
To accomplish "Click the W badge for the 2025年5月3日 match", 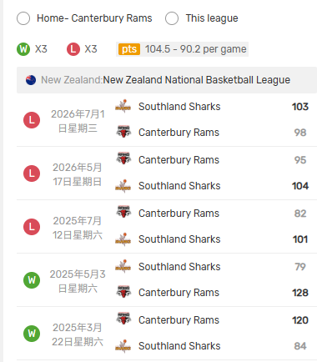I will [32, 280].
